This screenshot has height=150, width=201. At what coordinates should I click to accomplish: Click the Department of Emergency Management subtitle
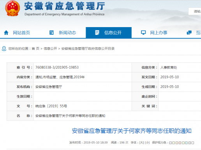pyautogui.click(x=65, y=14)
